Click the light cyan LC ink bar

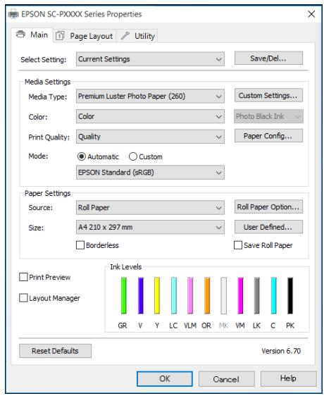tap(174, 295)
